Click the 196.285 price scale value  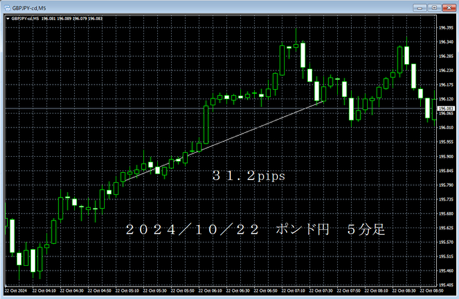point(446,56)
